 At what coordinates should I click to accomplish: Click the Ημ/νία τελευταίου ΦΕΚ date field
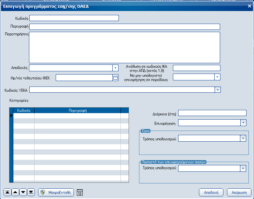84,78
